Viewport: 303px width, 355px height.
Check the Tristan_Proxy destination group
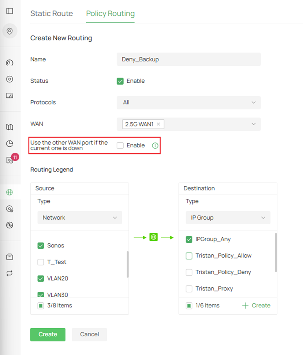coord(189,289)
